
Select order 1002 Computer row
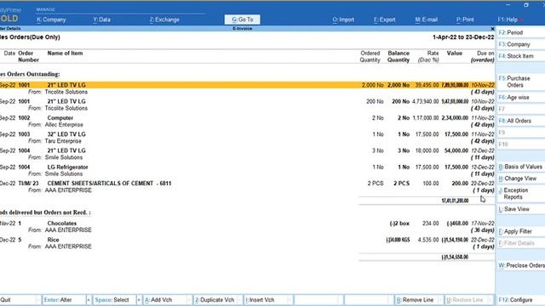[x=247, y=118]
